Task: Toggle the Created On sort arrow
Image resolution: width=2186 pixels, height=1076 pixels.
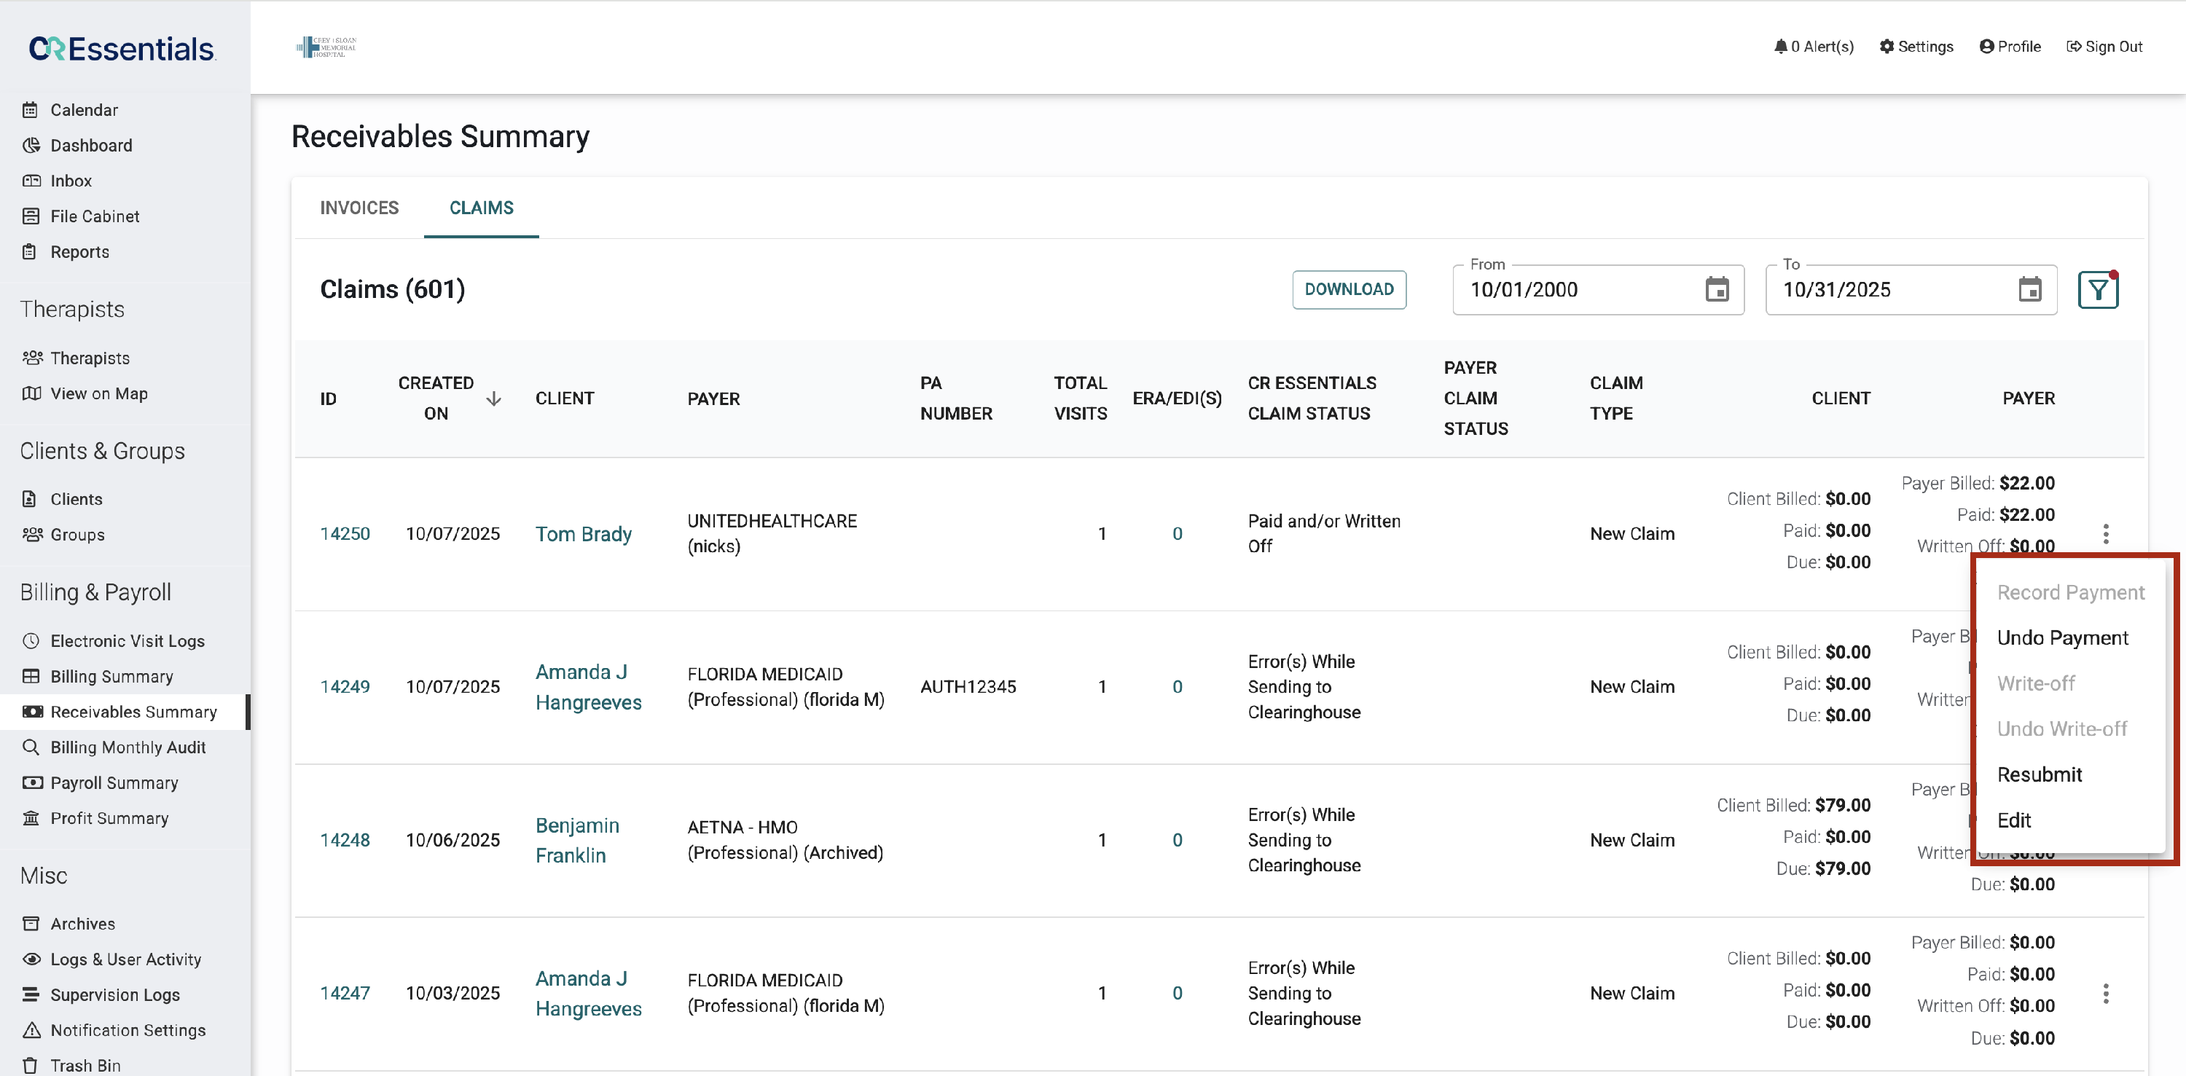Action: pos(493,398)
